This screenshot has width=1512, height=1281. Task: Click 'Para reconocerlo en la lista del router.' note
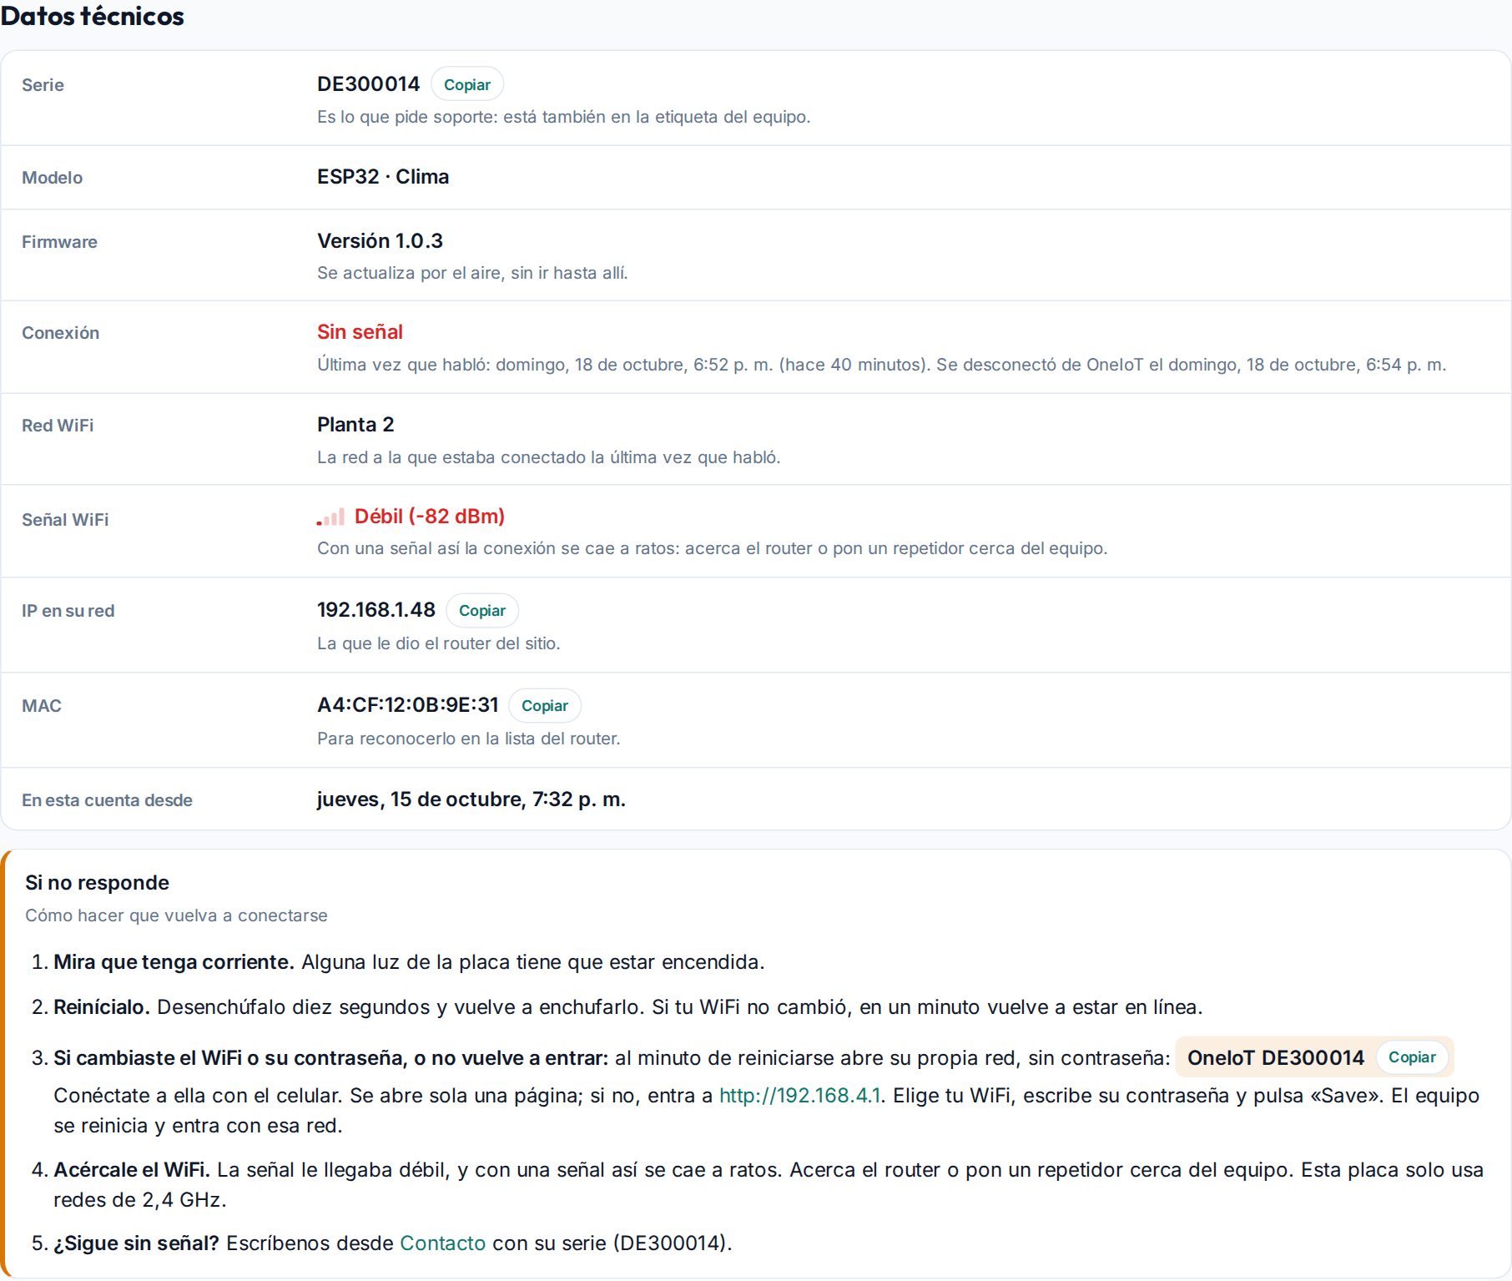[468, 739]
